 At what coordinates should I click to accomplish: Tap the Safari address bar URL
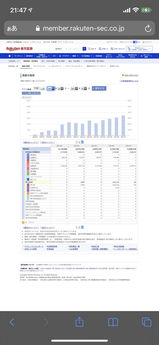point(83,28)
